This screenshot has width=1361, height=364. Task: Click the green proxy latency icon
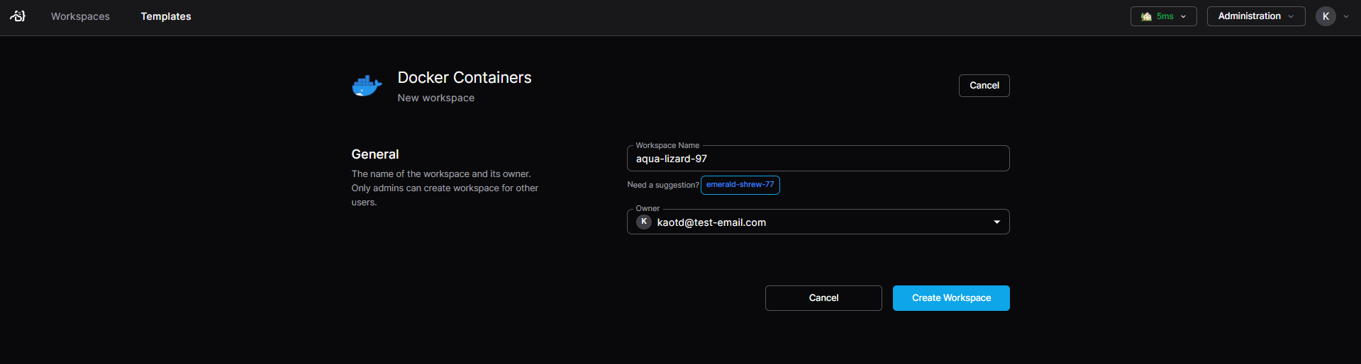(x=1146, y=16)
